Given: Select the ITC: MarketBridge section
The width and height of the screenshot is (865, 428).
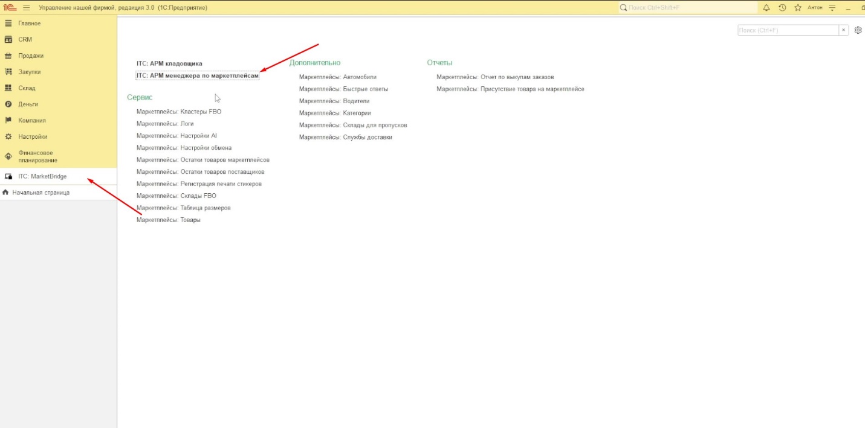Looking at the screenshot, I should point(58,176).
